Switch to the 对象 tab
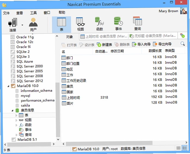The width and height of the screenshot is (190, 154). click(x=70, y=37)
